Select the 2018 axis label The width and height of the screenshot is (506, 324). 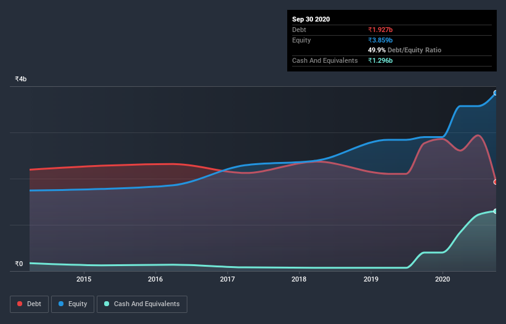[x=299, y=279]
